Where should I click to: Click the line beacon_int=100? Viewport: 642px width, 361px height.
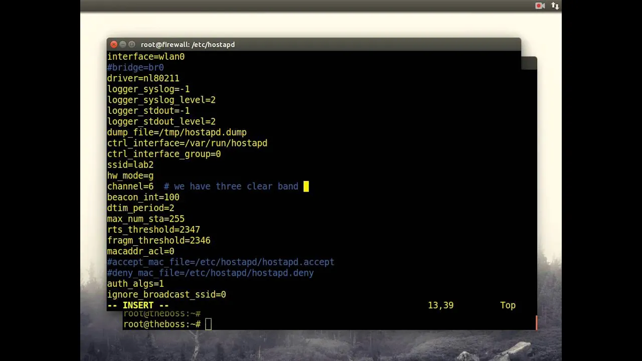click(x=143, y=197)
